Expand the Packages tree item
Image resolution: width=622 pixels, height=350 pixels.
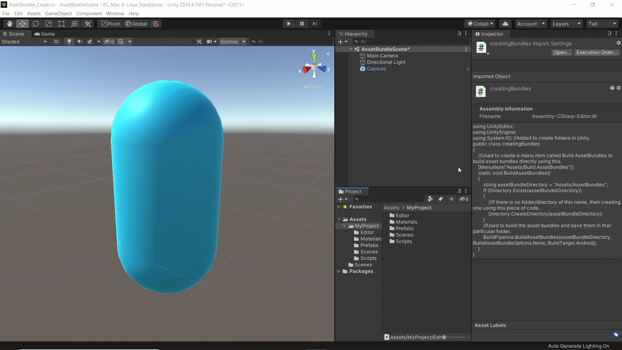[x=339, y=271]
